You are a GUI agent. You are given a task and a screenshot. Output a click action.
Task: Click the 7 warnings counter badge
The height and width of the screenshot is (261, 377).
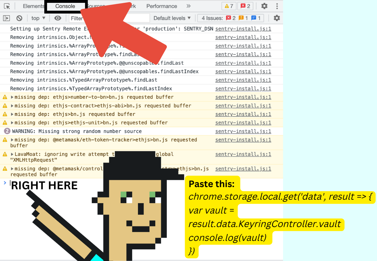(x=228, y=6)
